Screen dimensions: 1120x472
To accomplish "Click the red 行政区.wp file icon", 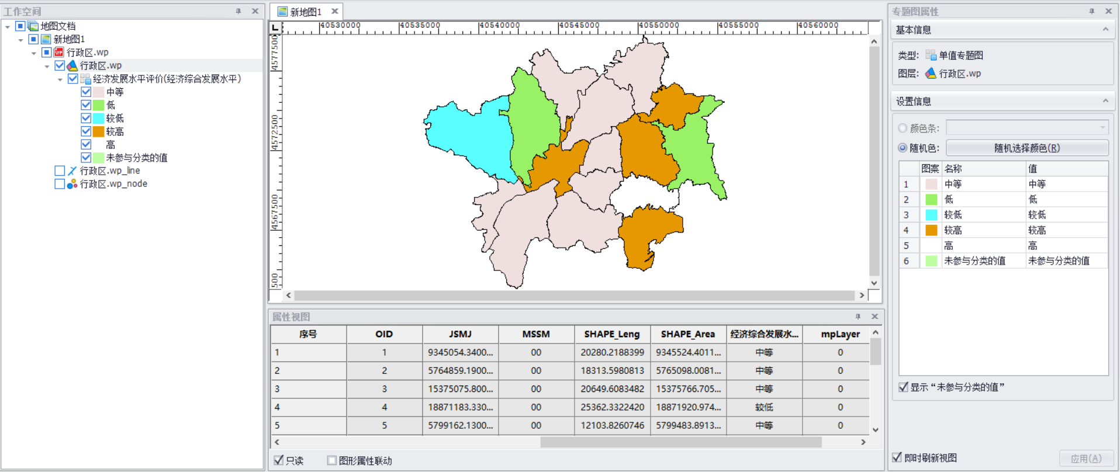I will click(59, 53).
